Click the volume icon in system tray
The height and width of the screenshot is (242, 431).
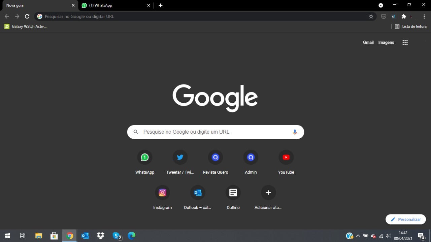pyautogui.click(x=388, y=236)
